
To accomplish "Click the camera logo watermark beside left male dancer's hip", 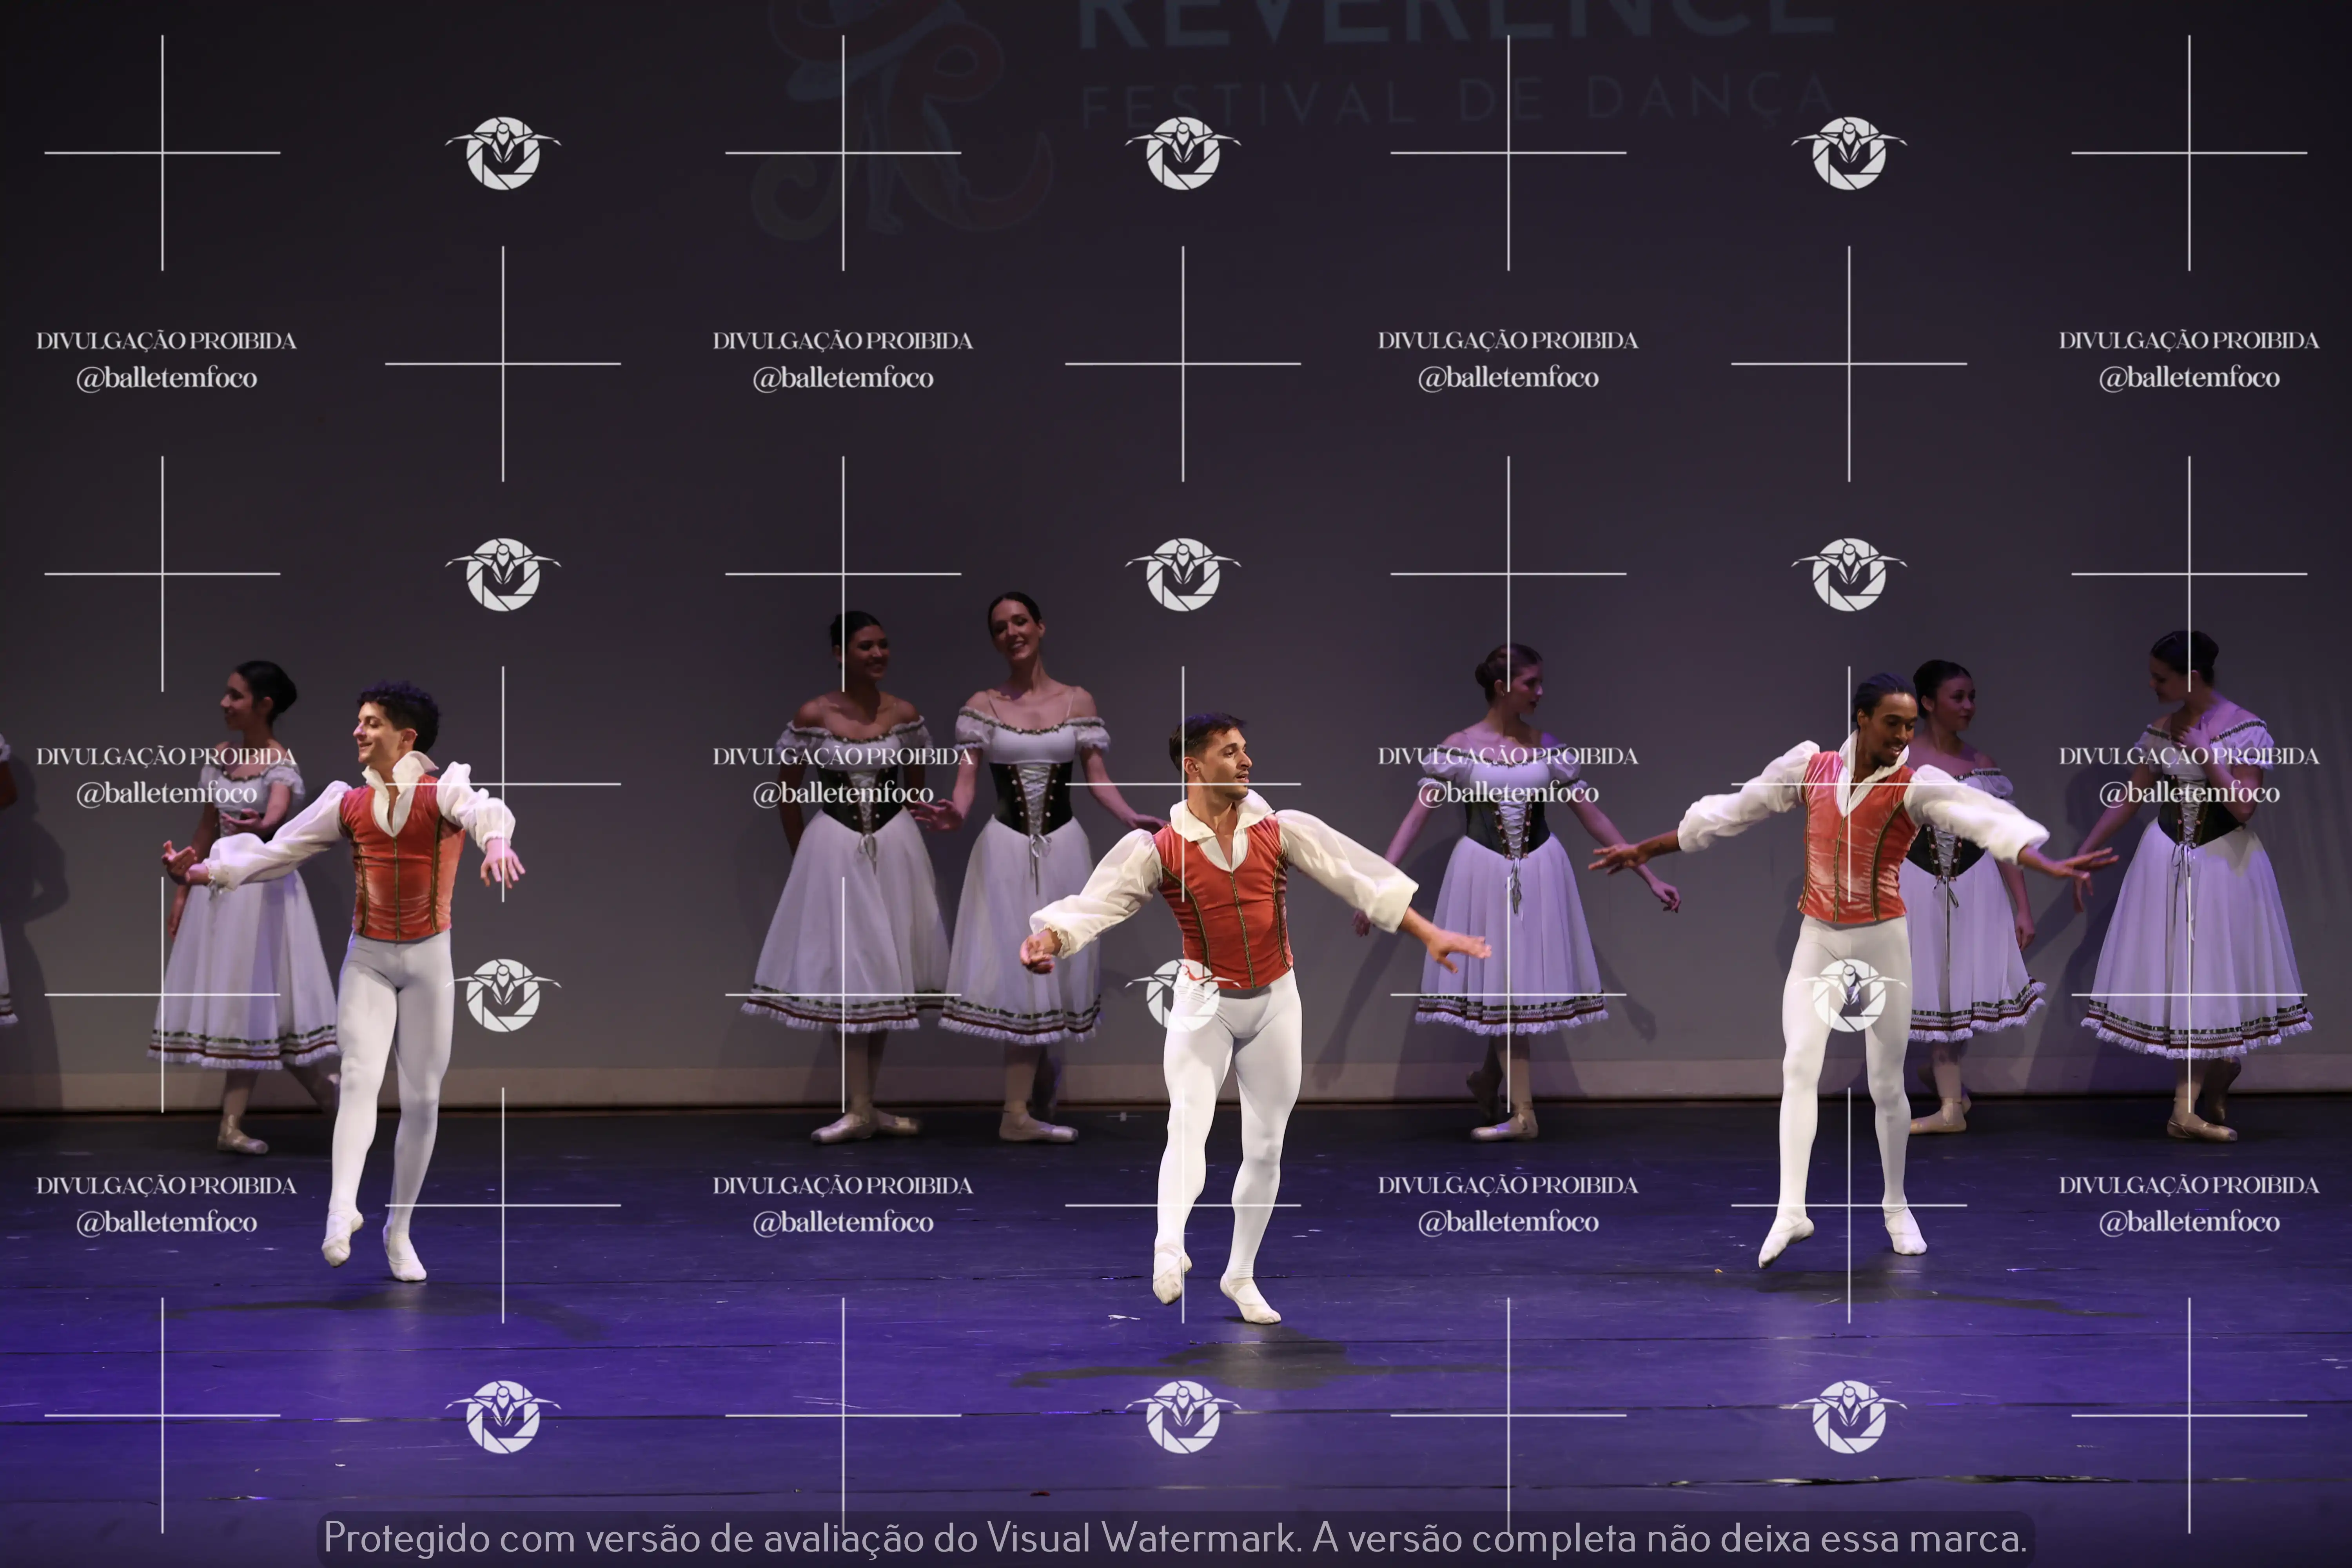I will tap(503, 995).
